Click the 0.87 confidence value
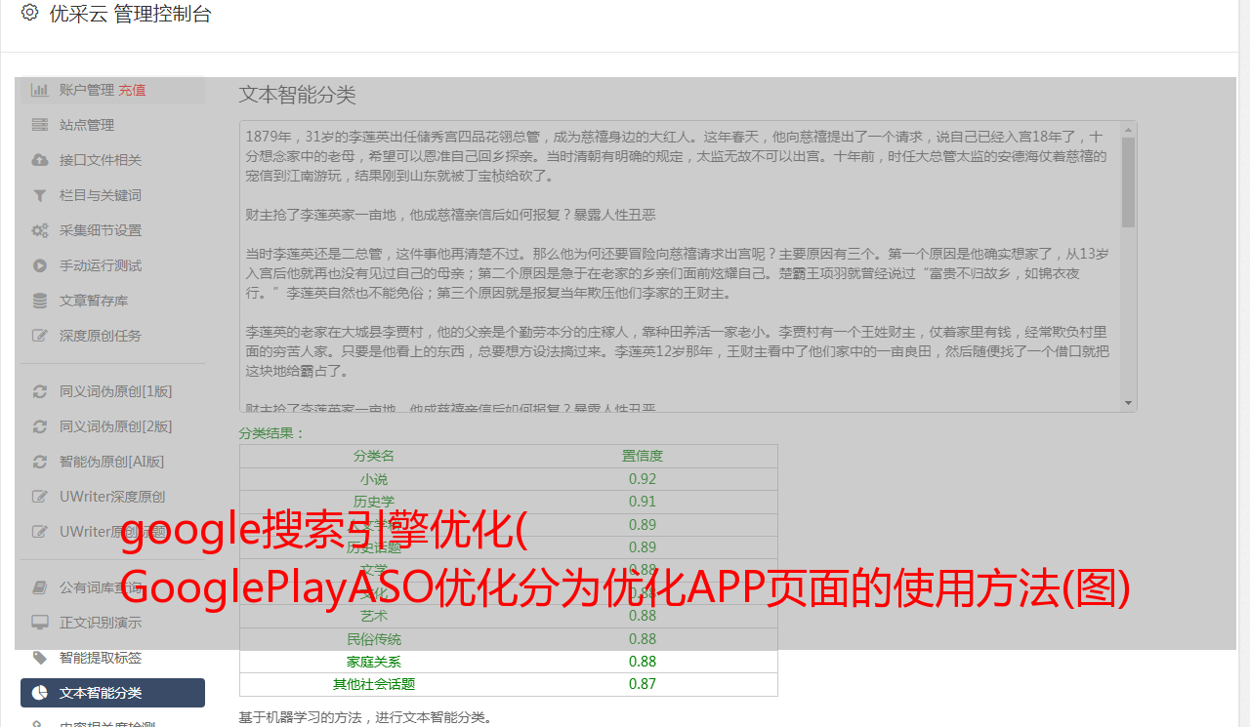This screenshot has width=1250, height=727. 643,684
